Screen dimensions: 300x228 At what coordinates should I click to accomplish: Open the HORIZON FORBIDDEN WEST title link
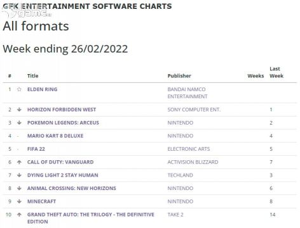[x=62, y=110]
